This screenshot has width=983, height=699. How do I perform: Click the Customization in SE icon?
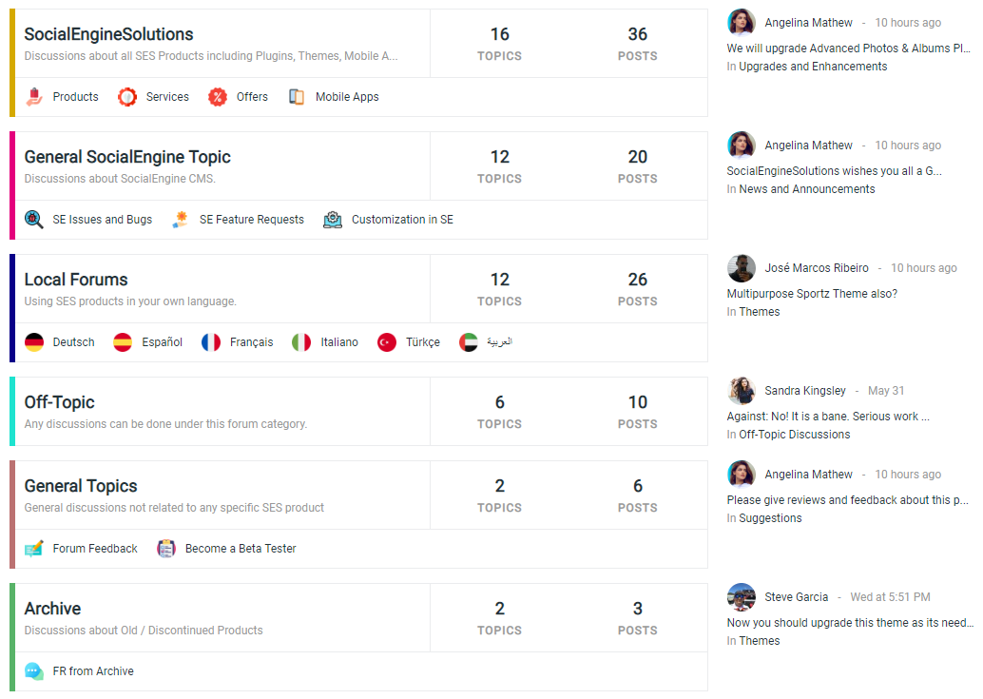[332, 219]
